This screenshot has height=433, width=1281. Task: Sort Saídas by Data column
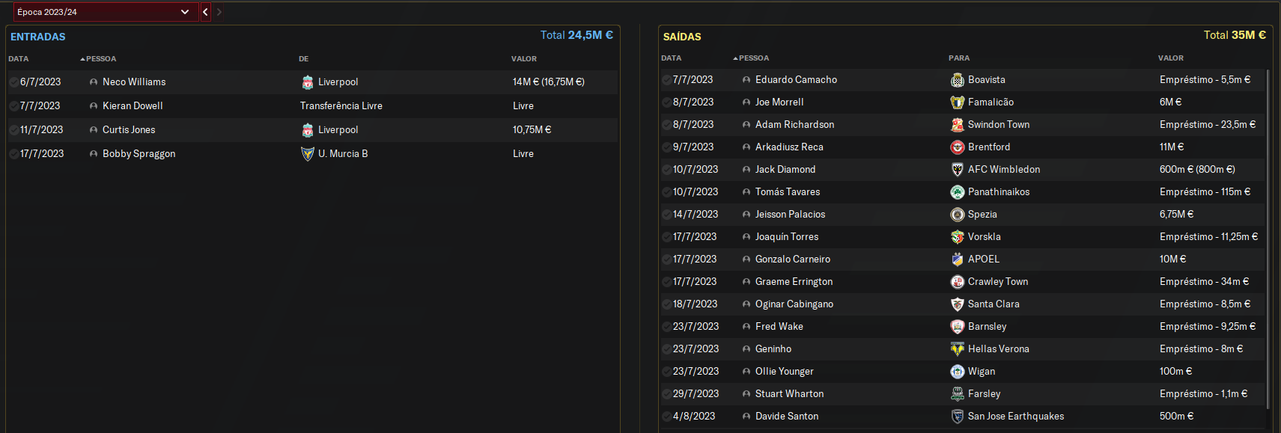point(672,58)
